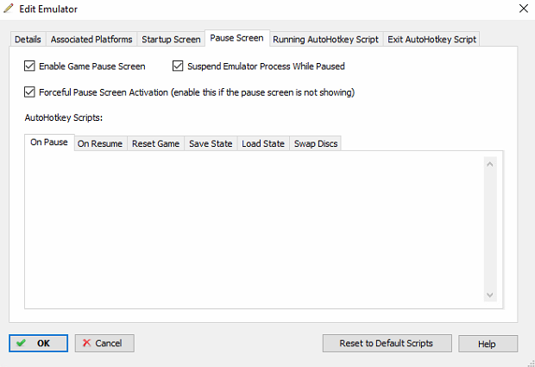Switch to Save State script tab
This screenshot has height=367, width=535.
(211, 143)
